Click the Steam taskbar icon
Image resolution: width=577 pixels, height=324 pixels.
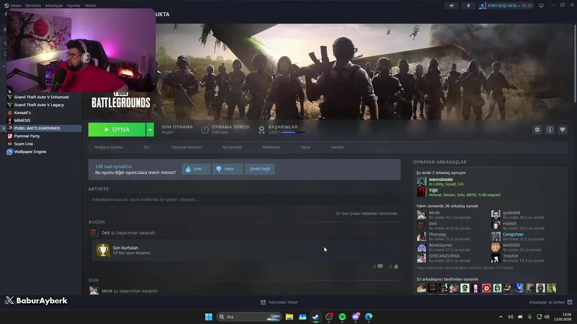(x=316, y=317)
